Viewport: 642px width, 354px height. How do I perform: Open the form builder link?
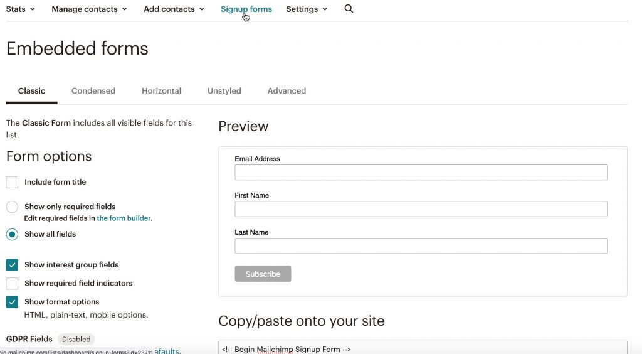[x=124, y=218]
